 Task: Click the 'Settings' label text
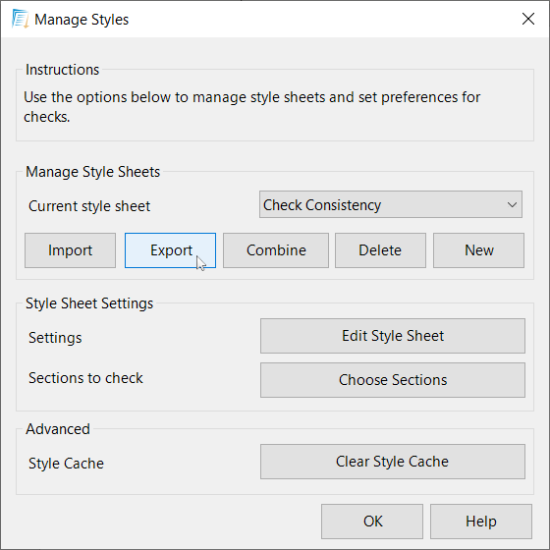click(x=55, y=338)
